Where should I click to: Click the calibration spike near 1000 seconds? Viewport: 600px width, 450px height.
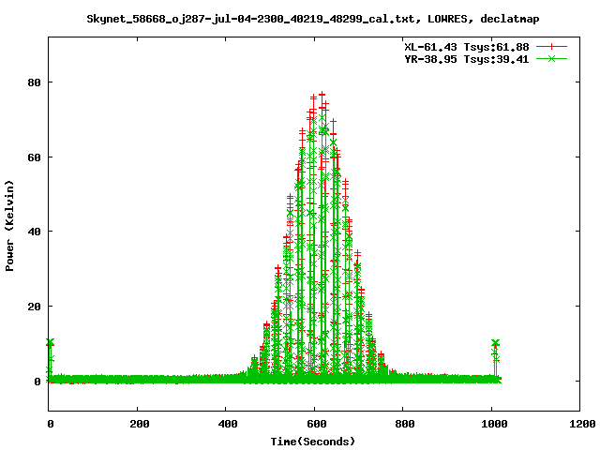click(x=496, y=356)
